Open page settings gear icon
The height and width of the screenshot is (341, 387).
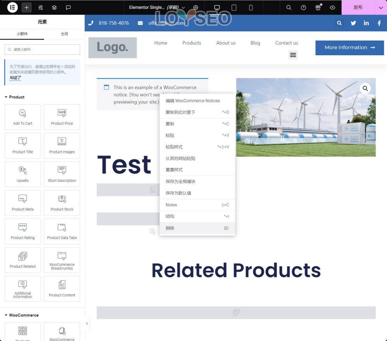pyautogui.click(x=196, y=7)
